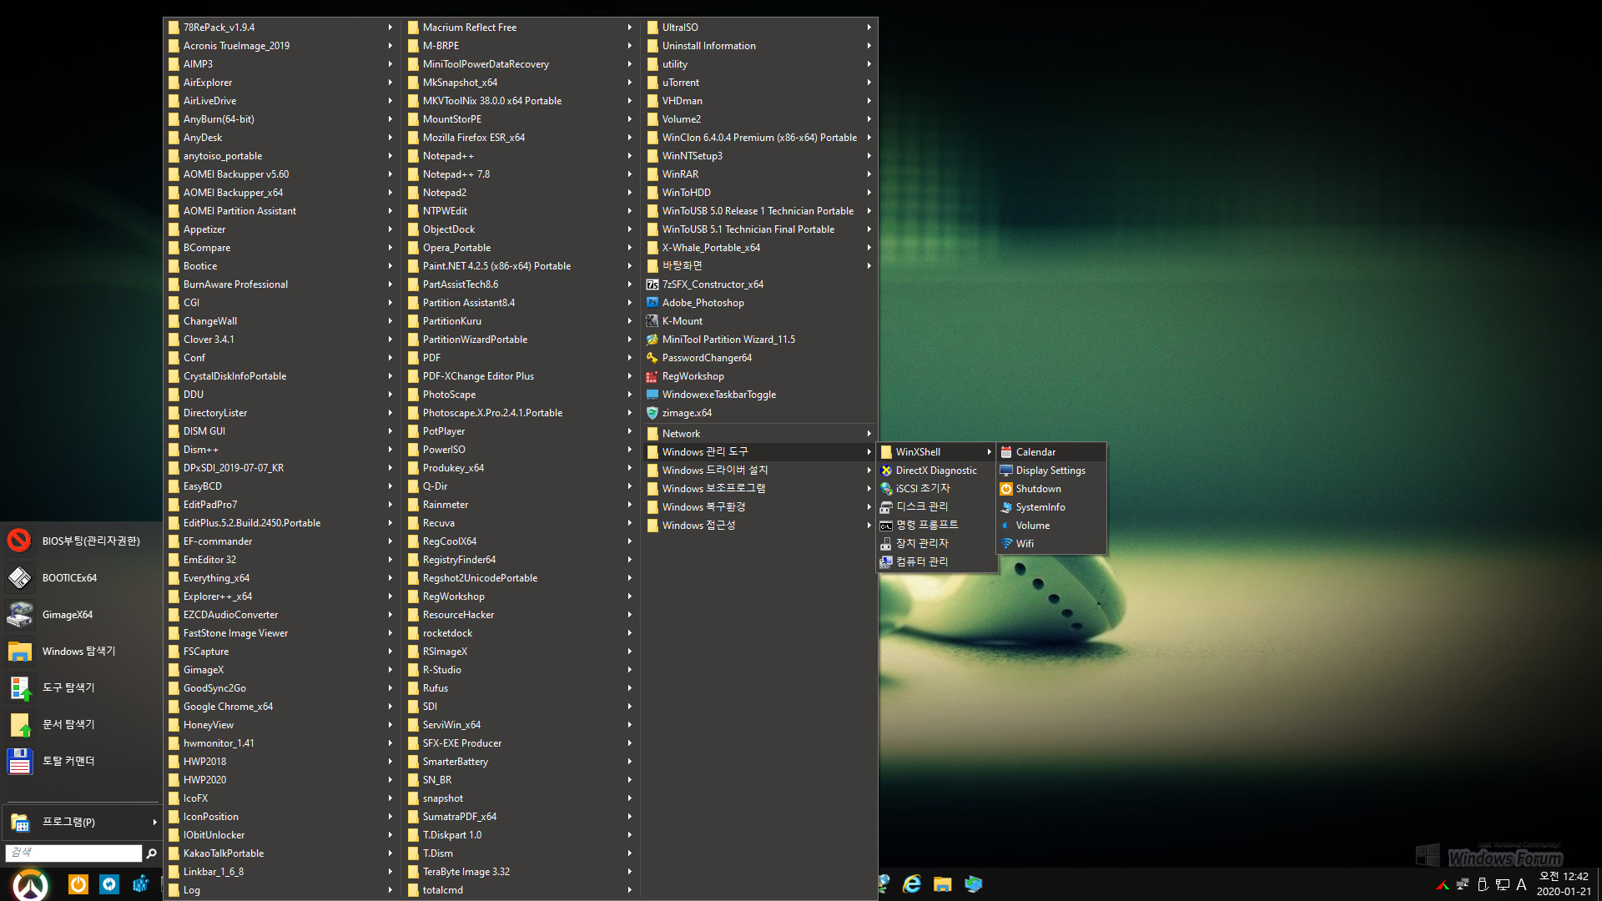The height and width of the screenshot is (901, 1602).
Task: Open the Notepad++ 7.8 folder entry
Action: (x=520, y=174)
